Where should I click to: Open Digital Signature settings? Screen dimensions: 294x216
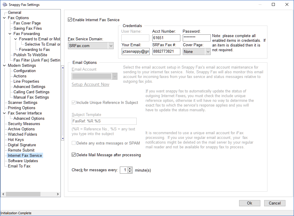point(22,145)
